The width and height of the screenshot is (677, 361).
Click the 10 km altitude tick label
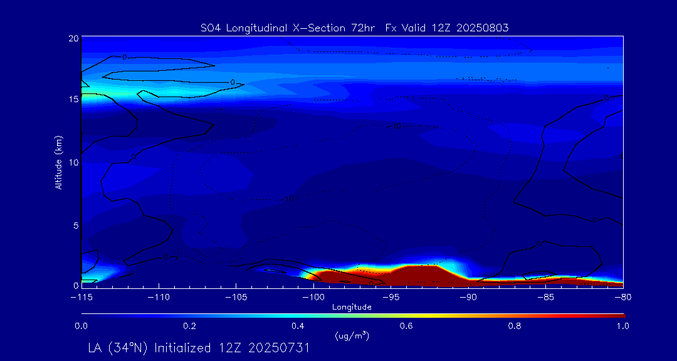tap(73, 162)
